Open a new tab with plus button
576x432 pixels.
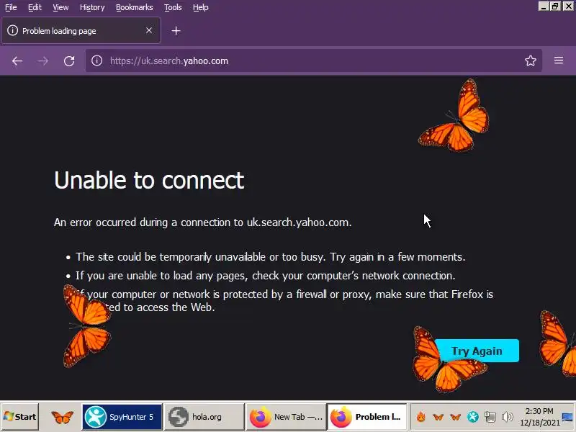pyautogui.click(x=176, y=31)
